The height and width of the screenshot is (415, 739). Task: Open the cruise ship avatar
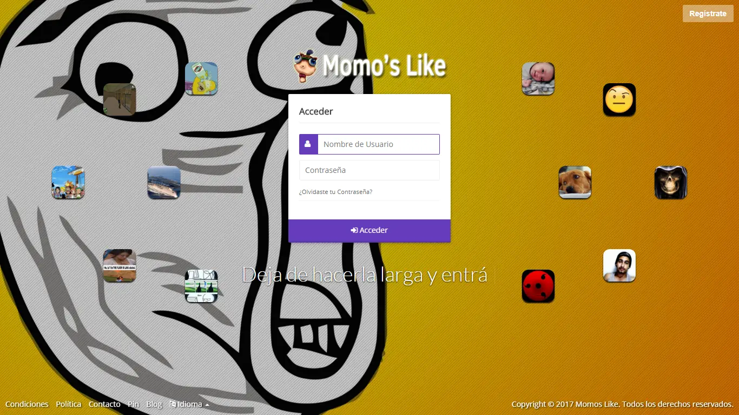(164, 182)
